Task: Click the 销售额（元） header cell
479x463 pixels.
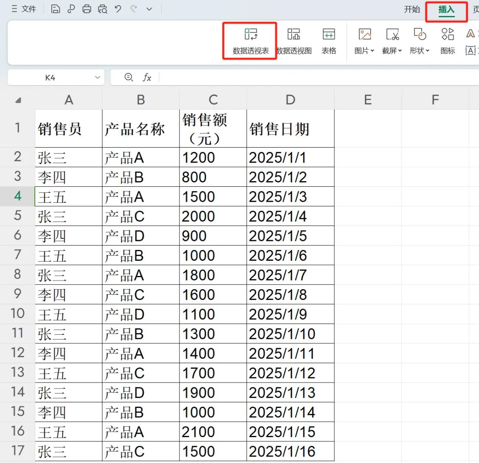Action: 213,129
